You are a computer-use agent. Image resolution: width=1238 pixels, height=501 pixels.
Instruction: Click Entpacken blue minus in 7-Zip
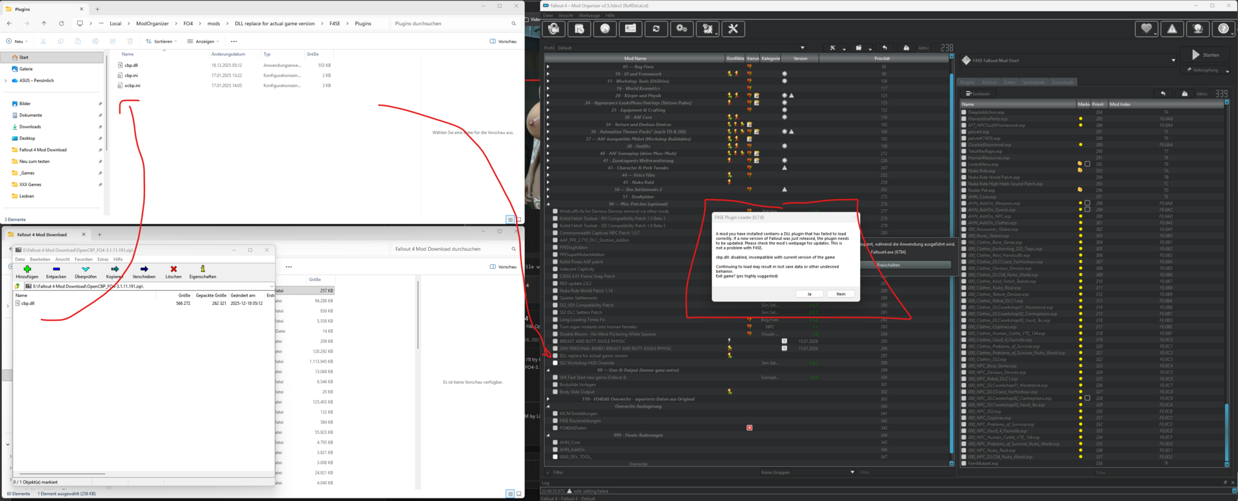(x=56, y=271)
